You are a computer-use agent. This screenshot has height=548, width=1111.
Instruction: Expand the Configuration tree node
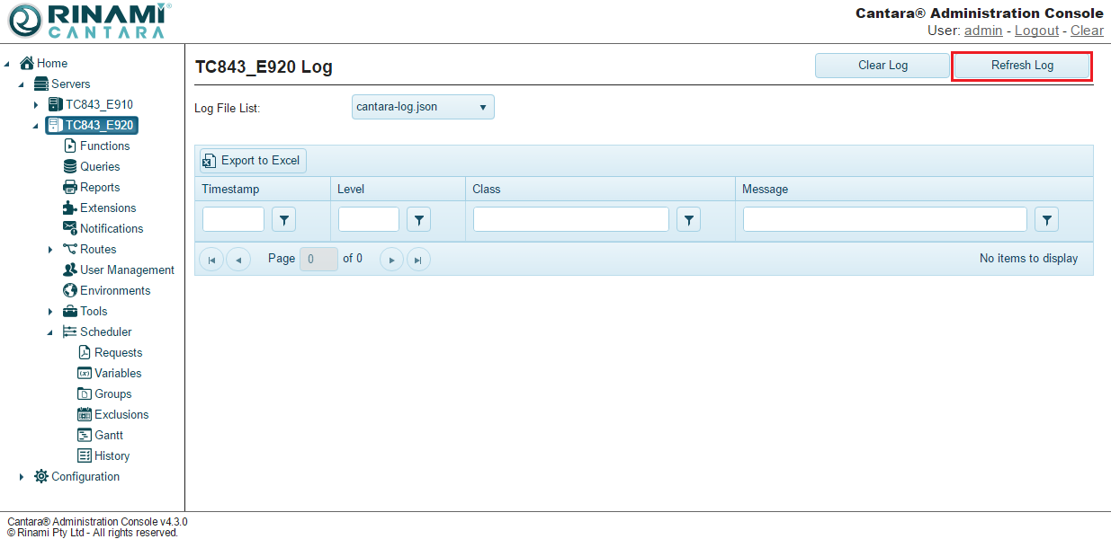click(22, 477)
